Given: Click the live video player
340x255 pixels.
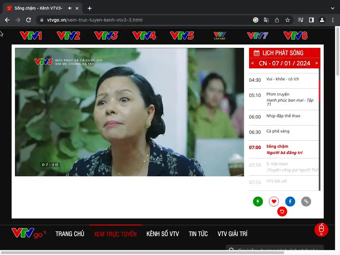Looking at the screenshot, I should [129, 112].
